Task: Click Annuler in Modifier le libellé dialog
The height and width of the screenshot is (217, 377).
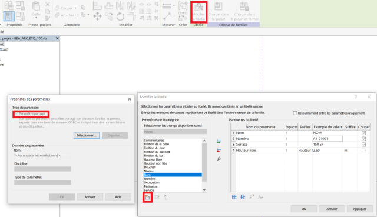Action: click(x=332, y=209)
